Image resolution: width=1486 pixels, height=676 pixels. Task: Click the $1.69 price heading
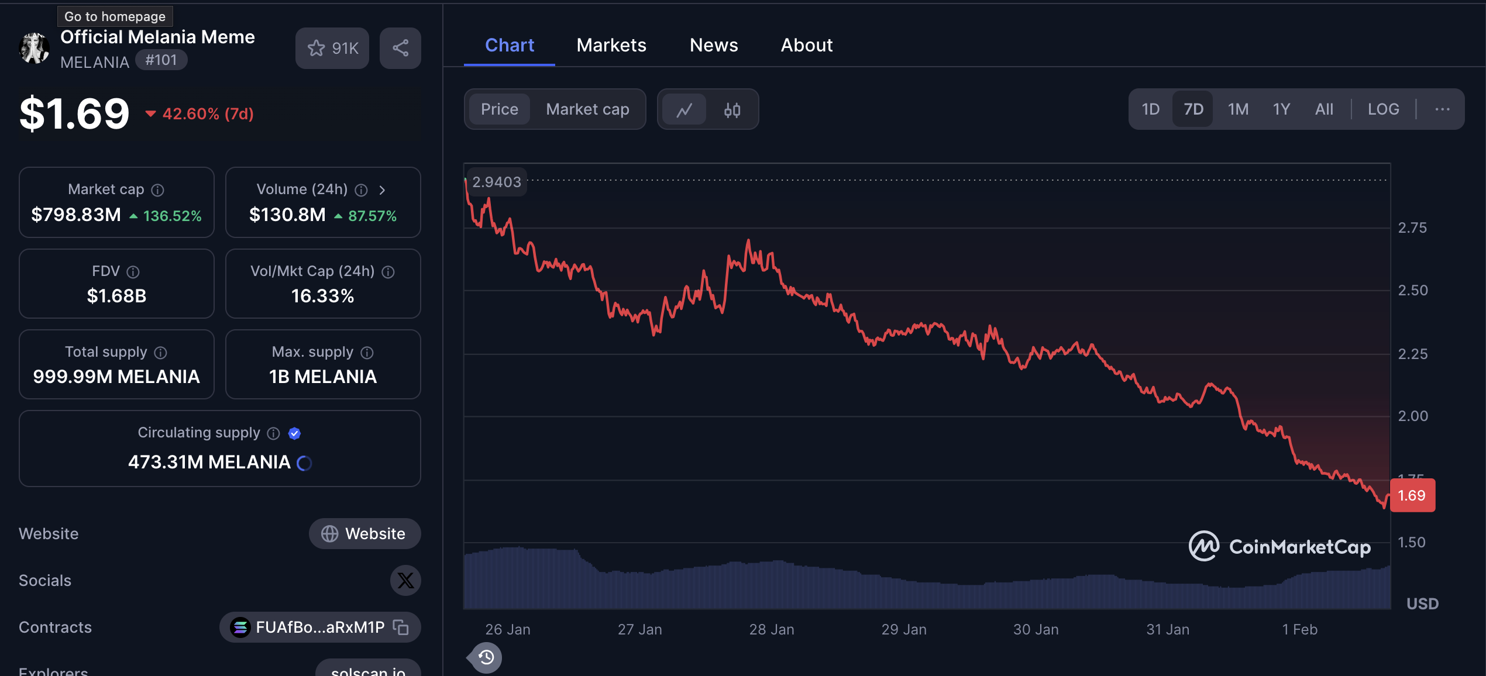click(74, 113)
